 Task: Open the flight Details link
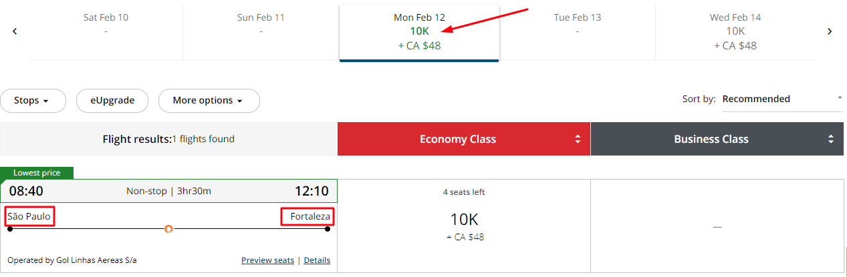point(317,260)
